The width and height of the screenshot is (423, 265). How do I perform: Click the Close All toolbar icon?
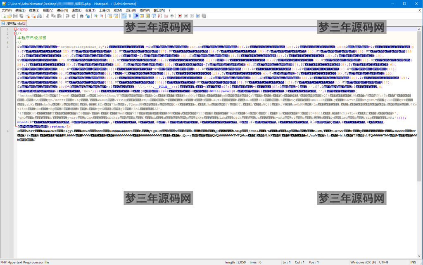point(33,16)
